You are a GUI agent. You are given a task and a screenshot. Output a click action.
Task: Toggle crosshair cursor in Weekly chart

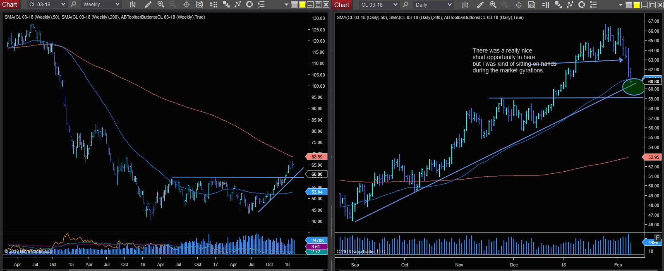tap(187, 5)
